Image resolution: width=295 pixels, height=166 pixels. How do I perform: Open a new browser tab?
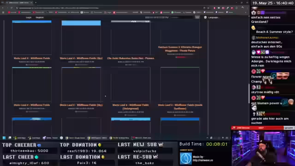[36, 3]
